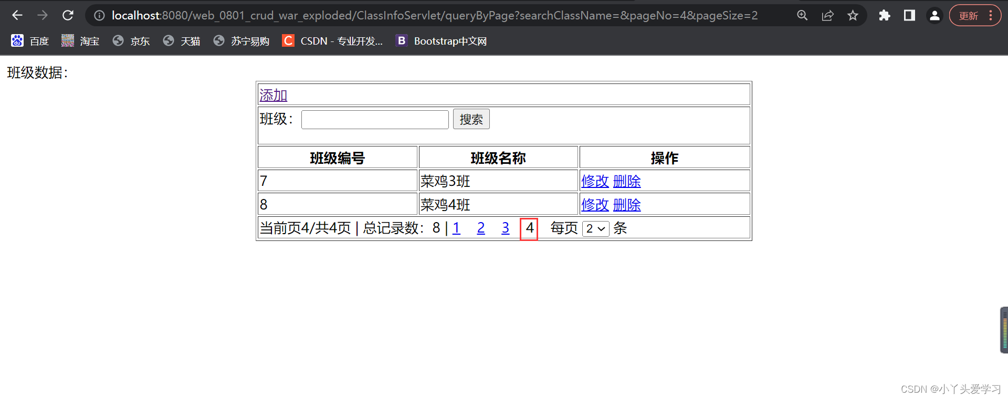The width and height of the screenshot is (1008, 399).
Task: Go back to the previous page
Action: [17, 15]
